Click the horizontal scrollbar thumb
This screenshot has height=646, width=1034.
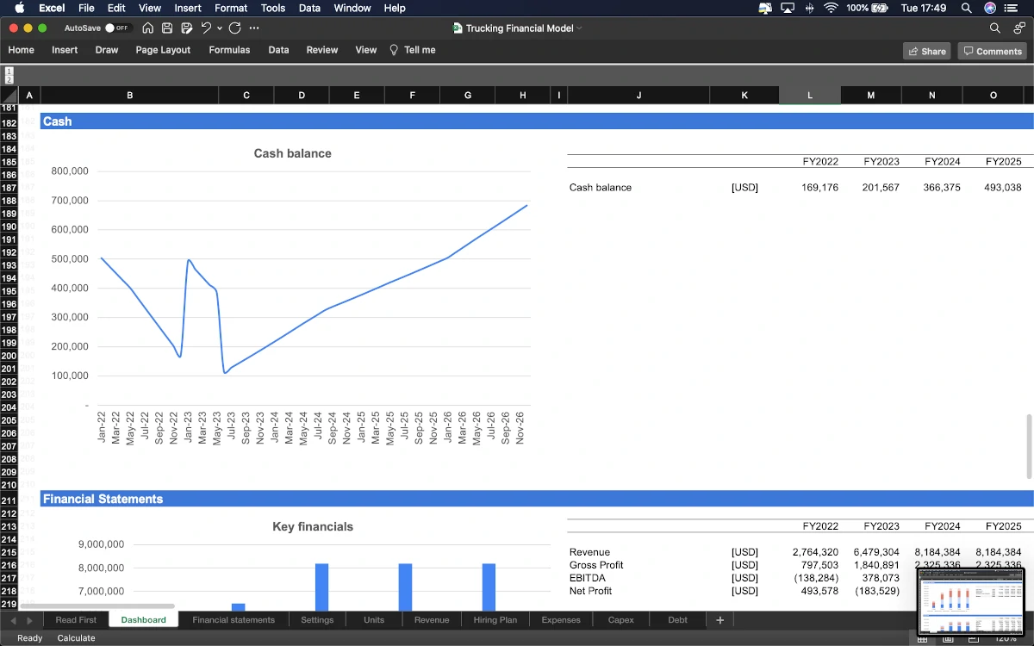coord(99,606)
